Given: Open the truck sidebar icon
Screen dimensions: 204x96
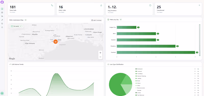Looking at the screenshot, I should click(2, 16).
